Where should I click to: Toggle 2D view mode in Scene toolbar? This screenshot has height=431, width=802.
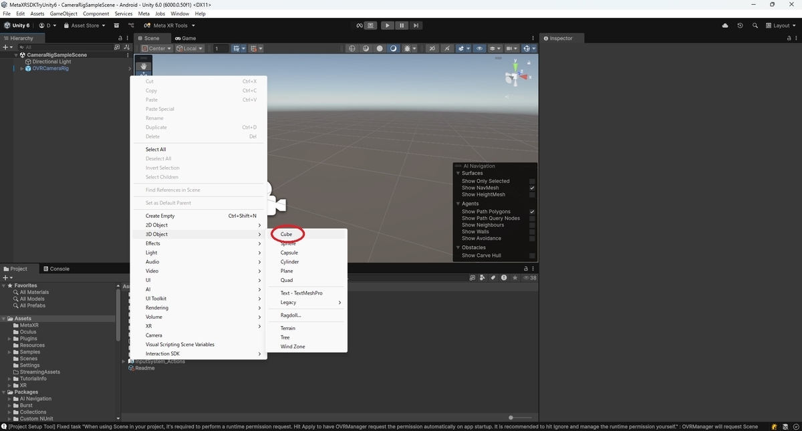click(x=432, y=48)
